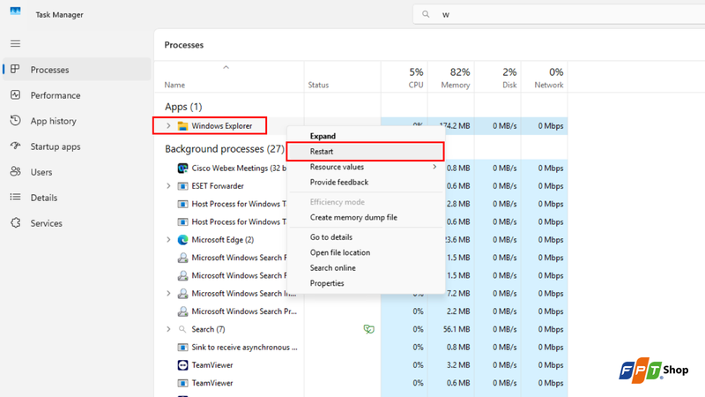This screenshot has width=705, height=397.
Task: Click the Microsoft Edge process icon
Action: (182, 240)
